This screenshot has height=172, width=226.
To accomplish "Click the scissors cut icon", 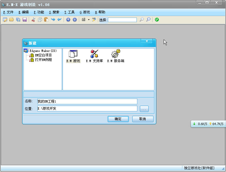I will click(x=33, y=20).
